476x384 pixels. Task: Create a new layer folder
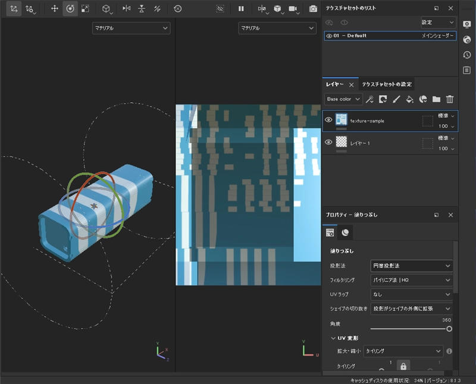click(436, 99)
